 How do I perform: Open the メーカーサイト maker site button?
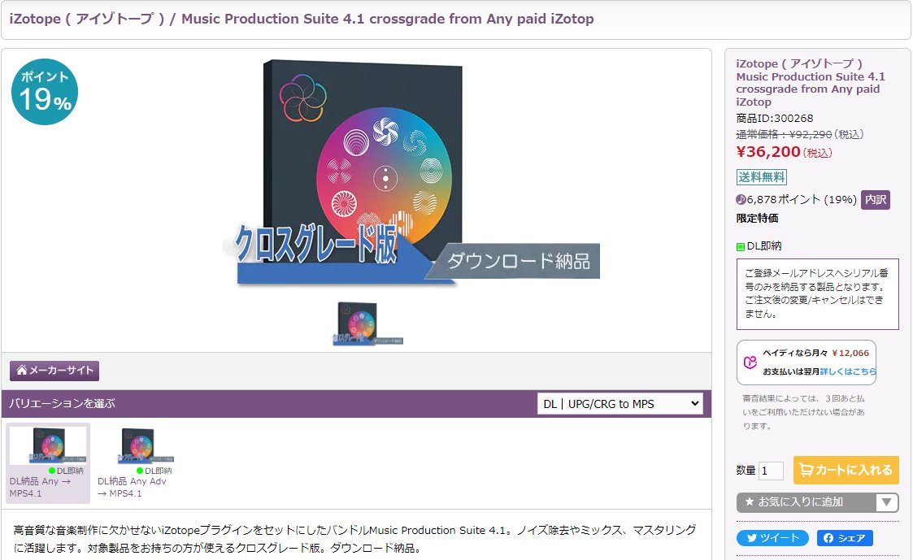pyautogui.click(x=54, y=371)
